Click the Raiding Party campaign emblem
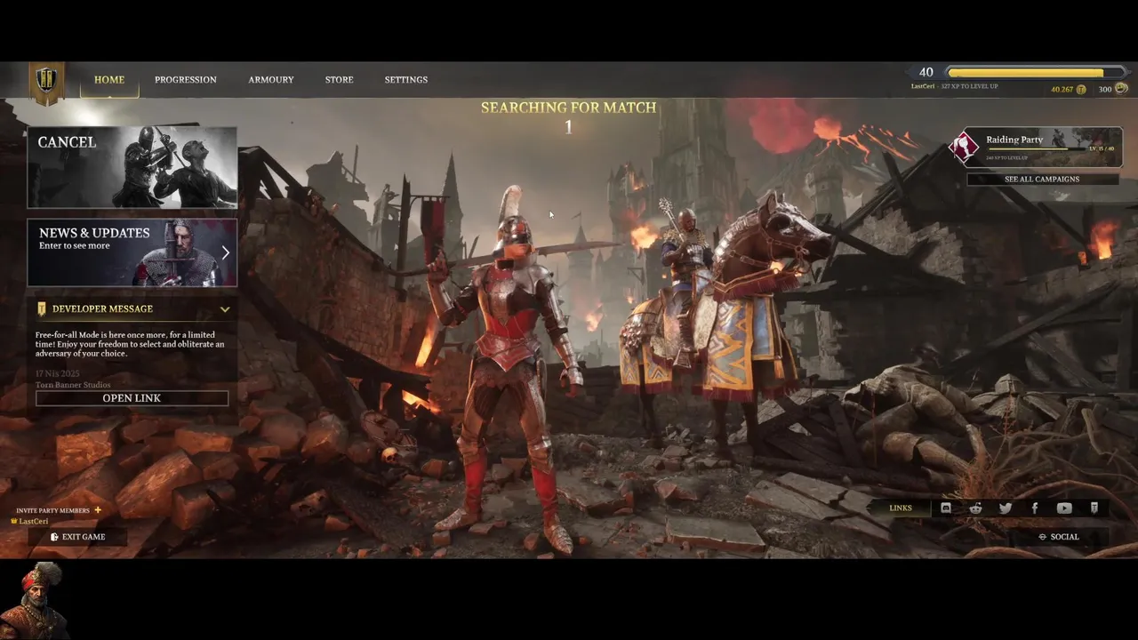 pos(964,148)
